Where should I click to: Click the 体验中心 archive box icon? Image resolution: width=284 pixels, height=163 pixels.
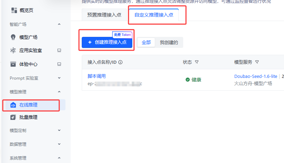click(x=13, y=64)
